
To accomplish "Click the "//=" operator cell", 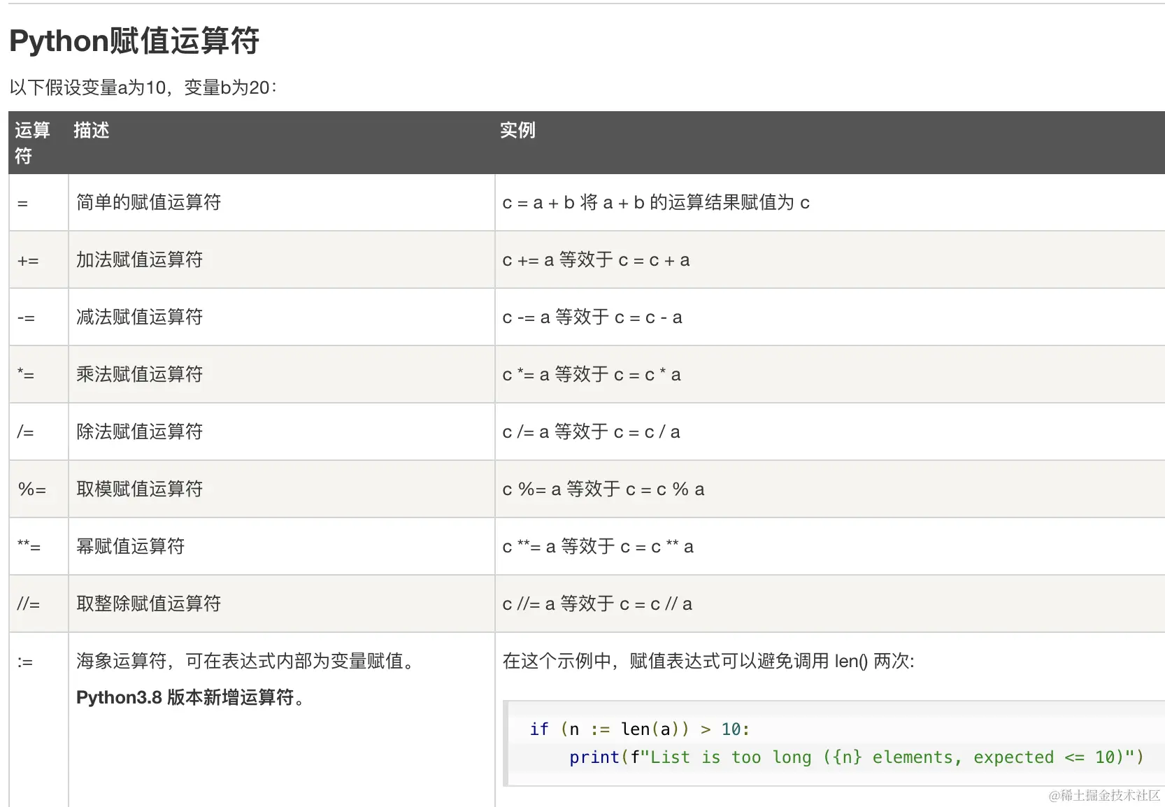I will click(x=28, y=604).
